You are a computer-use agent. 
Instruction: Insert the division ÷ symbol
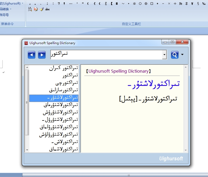point(175,4)
